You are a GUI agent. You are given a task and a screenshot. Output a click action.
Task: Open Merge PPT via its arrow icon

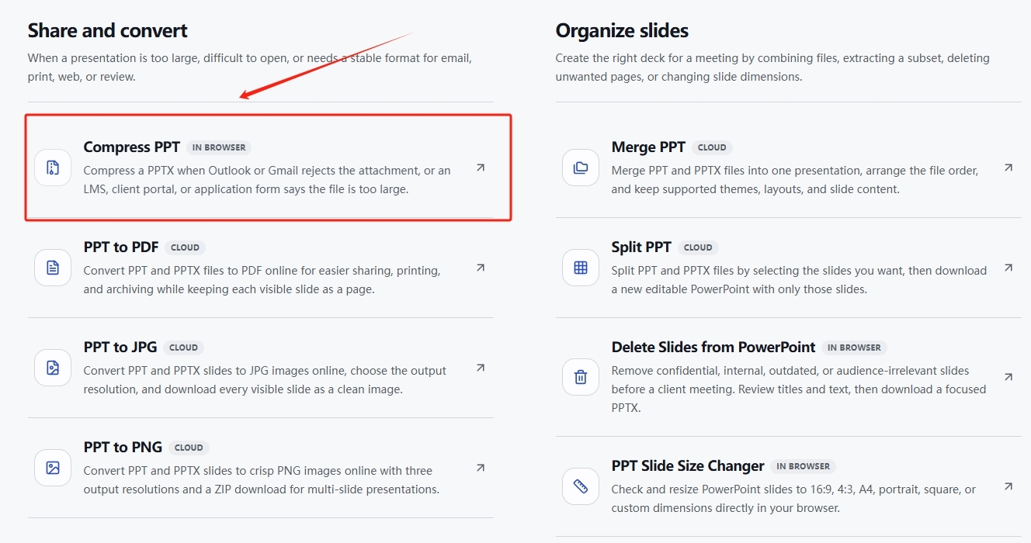click(1008, 168)
